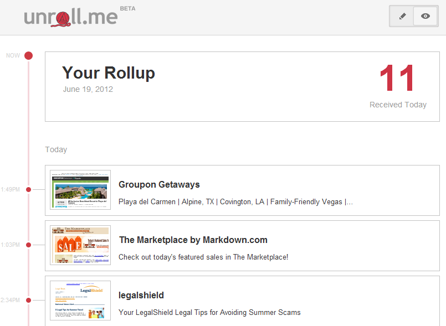This screenshot has width=446, height=326.
Task: Click the 'Today' section heading
Action: (56, 149)
